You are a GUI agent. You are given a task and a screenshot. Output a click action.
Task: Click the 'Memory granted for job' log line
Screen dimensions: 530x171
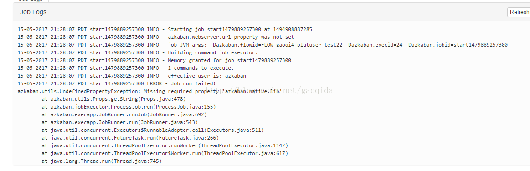[154, 61]
